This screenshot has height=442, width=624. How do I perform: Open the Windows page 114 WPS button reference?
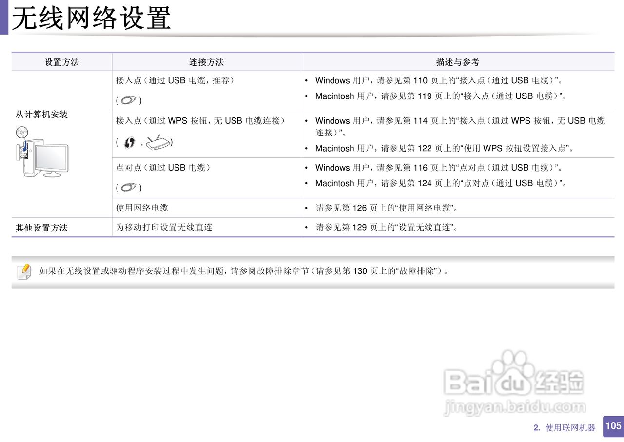460,126
